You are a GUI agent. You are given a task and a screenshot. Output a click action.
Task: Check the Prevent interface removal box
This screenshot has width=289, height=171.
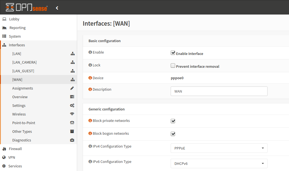click(x=173, y=66)
